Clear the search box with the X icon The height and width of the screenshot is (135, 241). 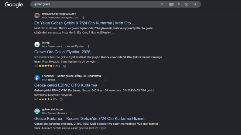[162, 4]
